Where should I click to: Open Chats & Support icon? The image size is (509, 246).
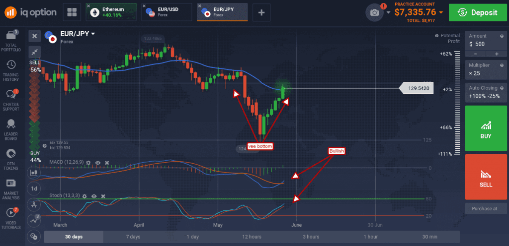pos(11,94)
